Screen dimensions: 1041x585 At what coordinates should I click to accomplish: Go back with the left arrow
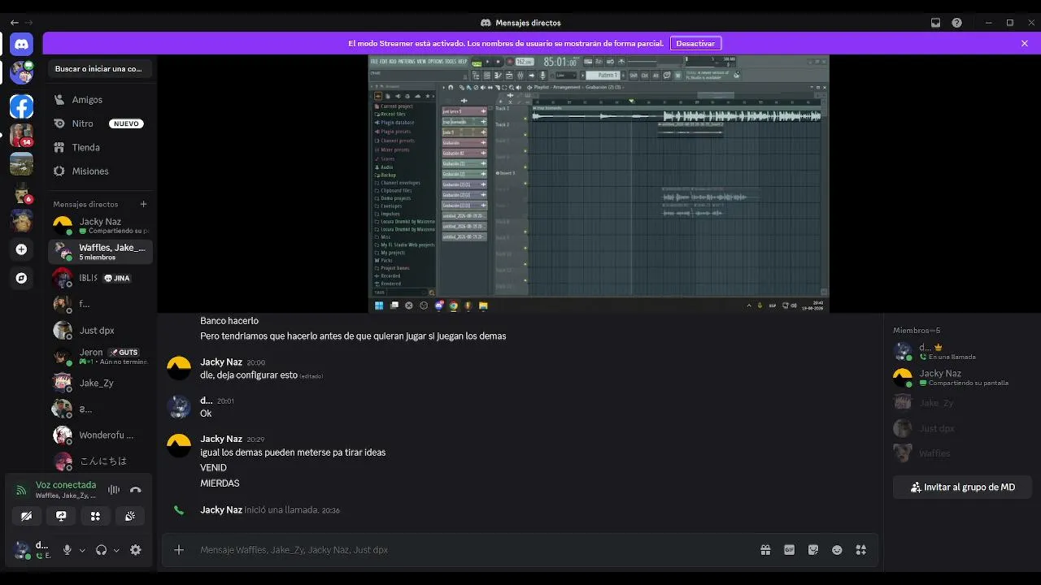[14, 23]
